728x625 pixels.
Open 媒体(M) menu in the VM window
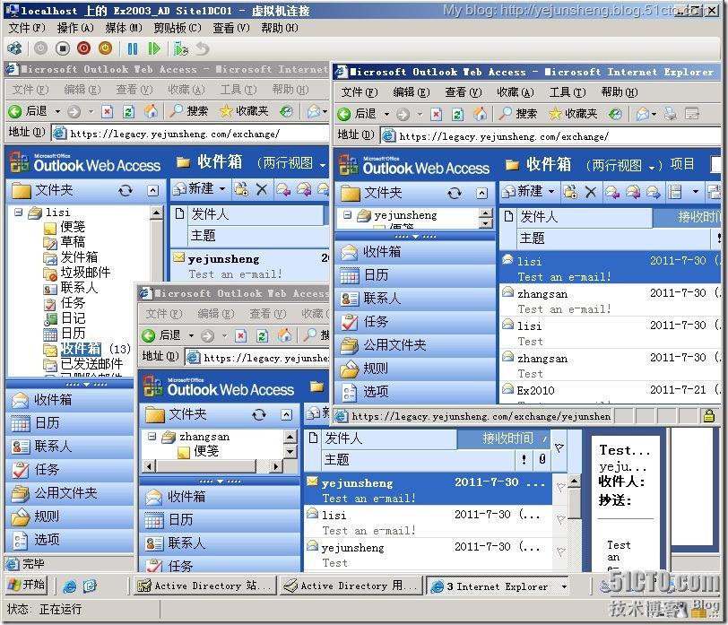(x=124, y=28)
